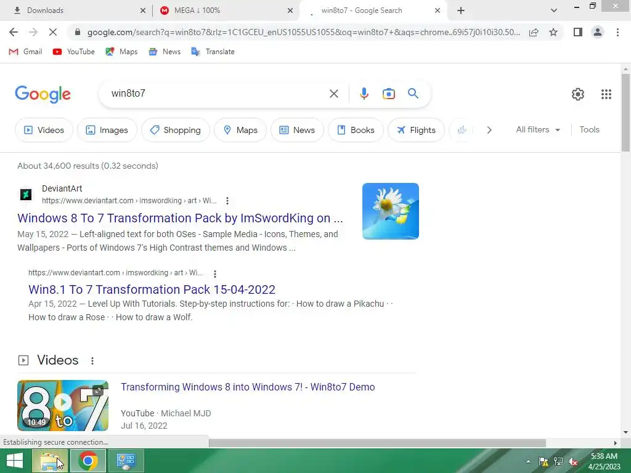Click Chrome icon in taskbar
The width and height of the screenshot is (631, 473).
pos(88,461)
